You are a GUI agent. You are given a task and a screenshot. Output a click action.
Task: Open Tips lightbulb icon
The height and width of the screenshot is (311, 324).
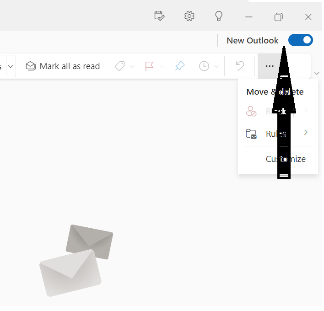[219, 16]
